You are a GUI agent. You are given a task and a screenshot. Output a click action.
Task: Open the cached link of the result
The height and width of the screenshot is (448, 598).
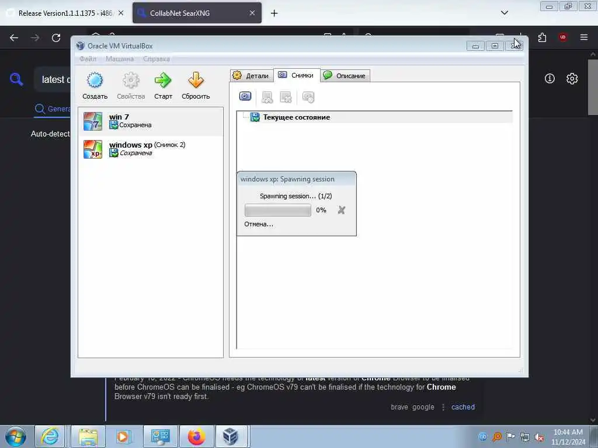[x=463, y=407]
